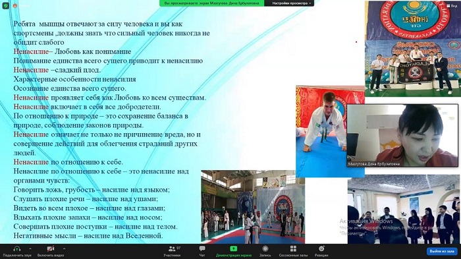Open the Chat (Чат) panel
The width and height of the screenshot is (461, 259).
point(202,251)
